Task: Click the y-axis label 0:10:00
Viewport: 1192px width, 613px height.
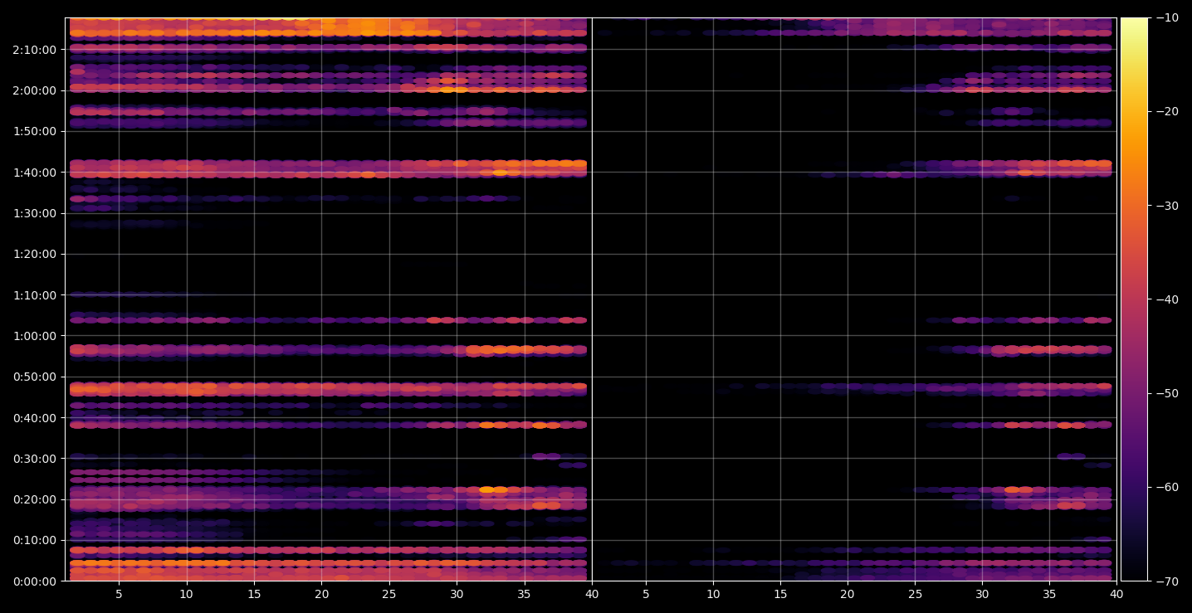Action: coord(35,540)
